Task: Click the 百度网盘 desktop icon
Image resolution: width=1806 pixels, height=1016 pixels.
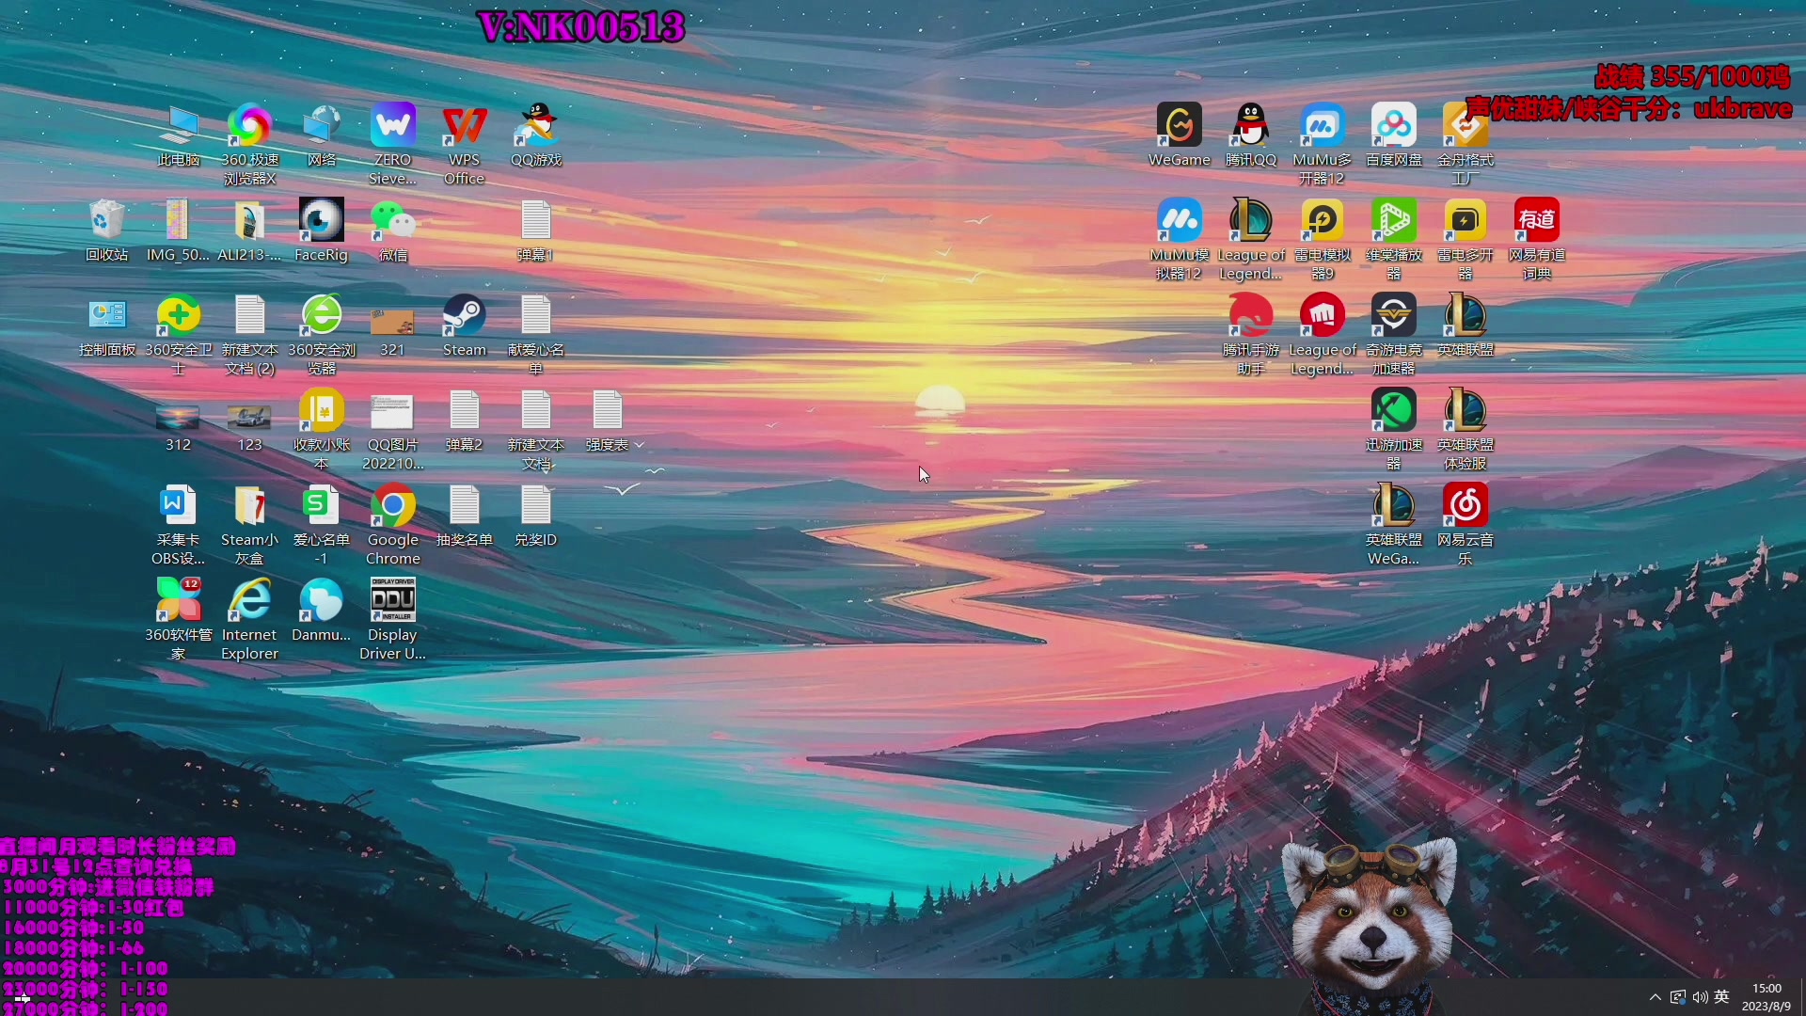Action: coord(1393,126)
